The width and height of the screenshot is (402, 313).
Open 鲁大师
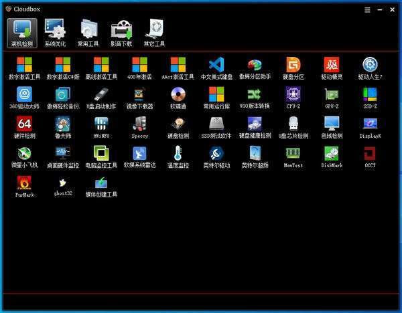click(x=63, y=128)
